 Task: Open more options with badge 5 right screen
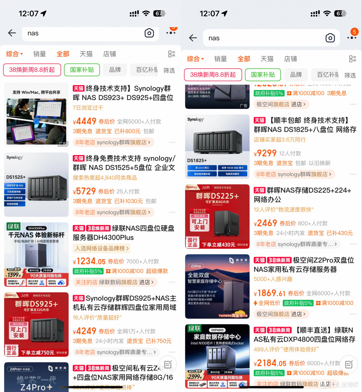352,37
